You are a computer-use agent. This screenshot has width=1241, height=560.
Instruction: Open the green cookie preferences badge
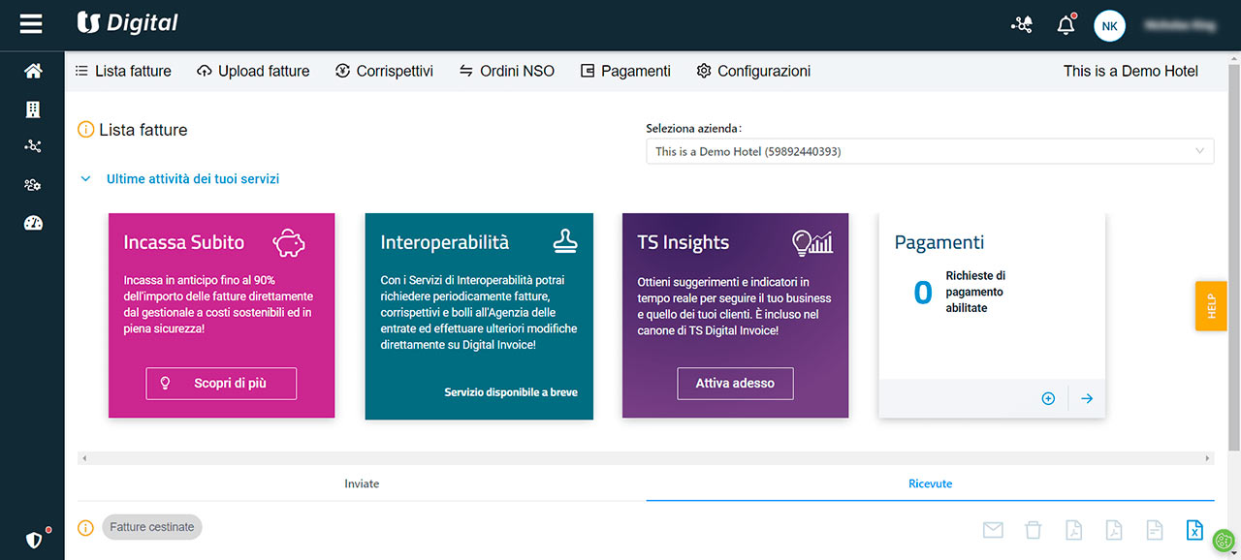tap(1224, 541)
